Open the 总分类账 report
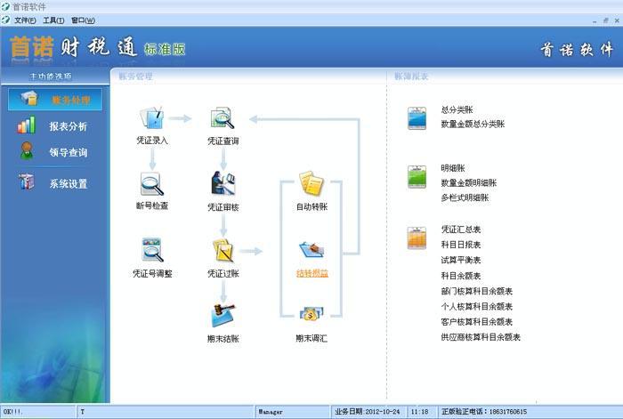 (x=457, y=109)
